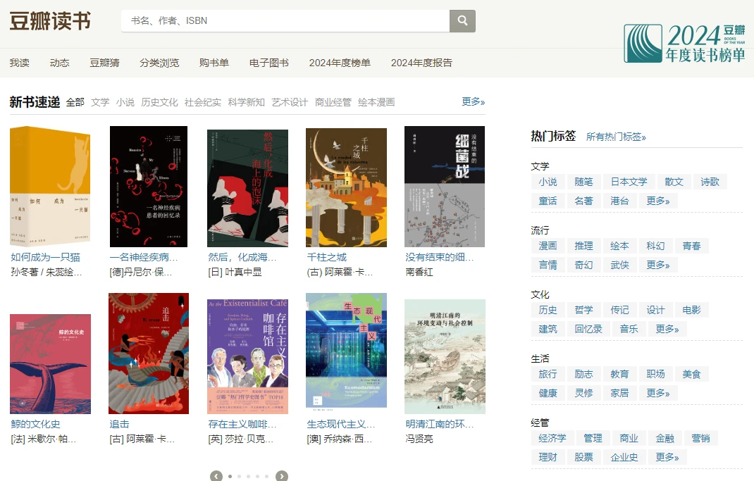The width and height of the screenshot is (754, 481).
Task: Go to previous carousel page arrow
Action: click(216, 476)
